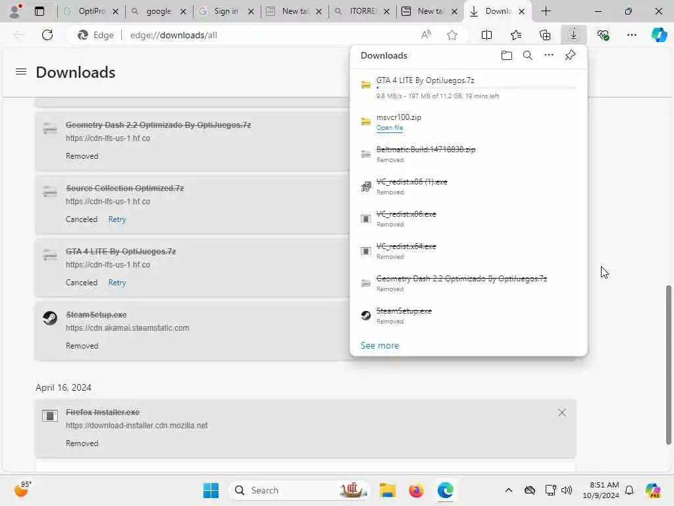Click See more in Downloads flyout
This screenshot has width=674, height=506.
[x=380, y=345]
